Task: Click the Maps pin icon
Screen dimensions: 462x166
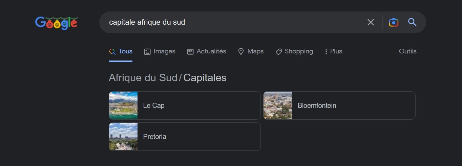Action: [241, 52]
